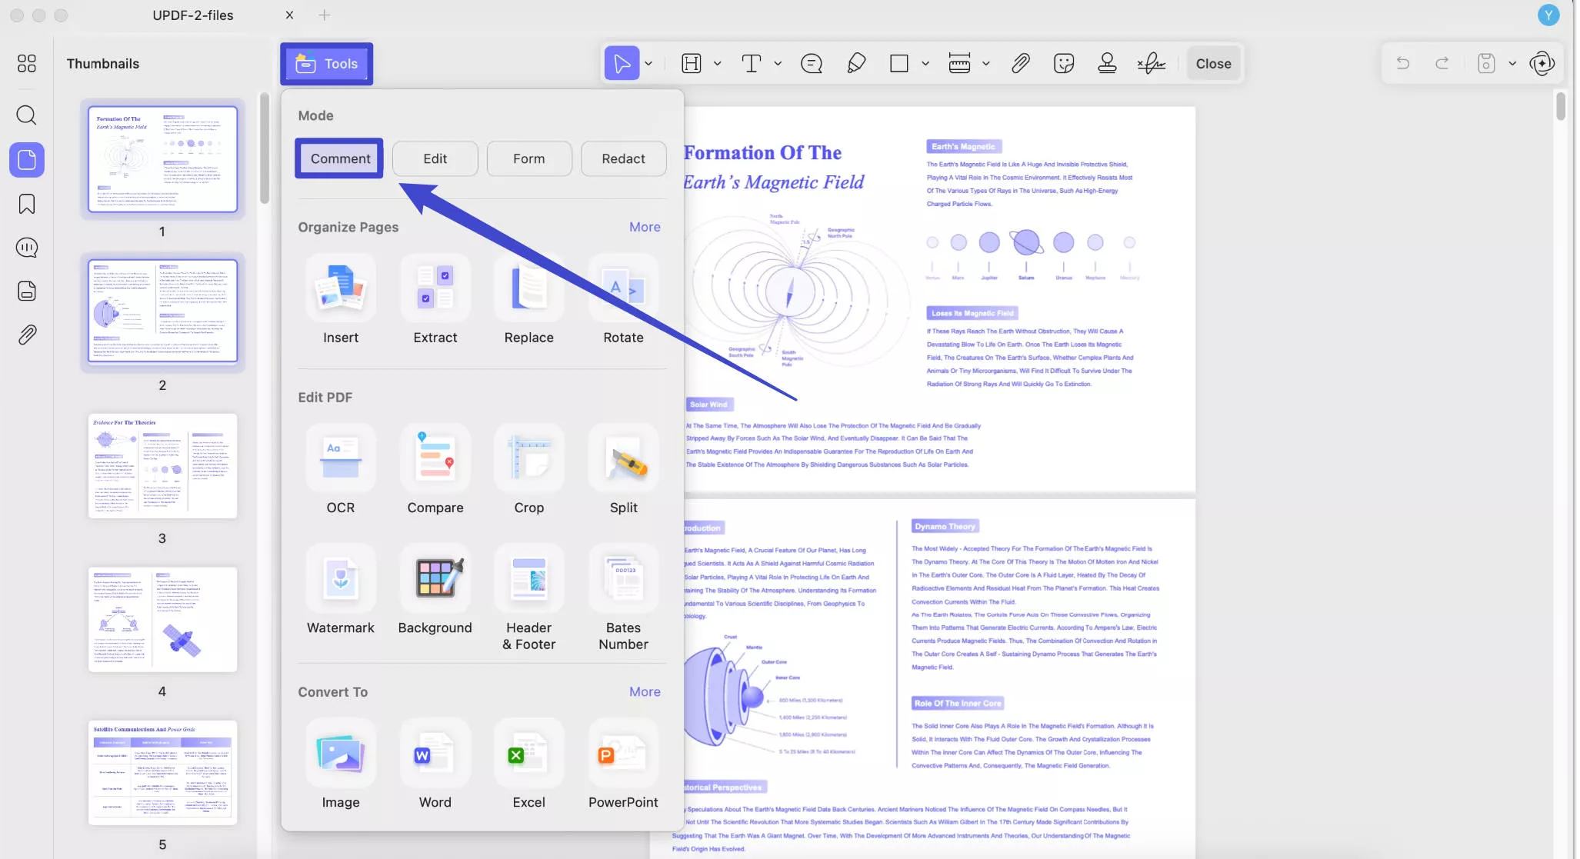Select page 3 thumbnail

pyautogui.click(x=162, y=466)
